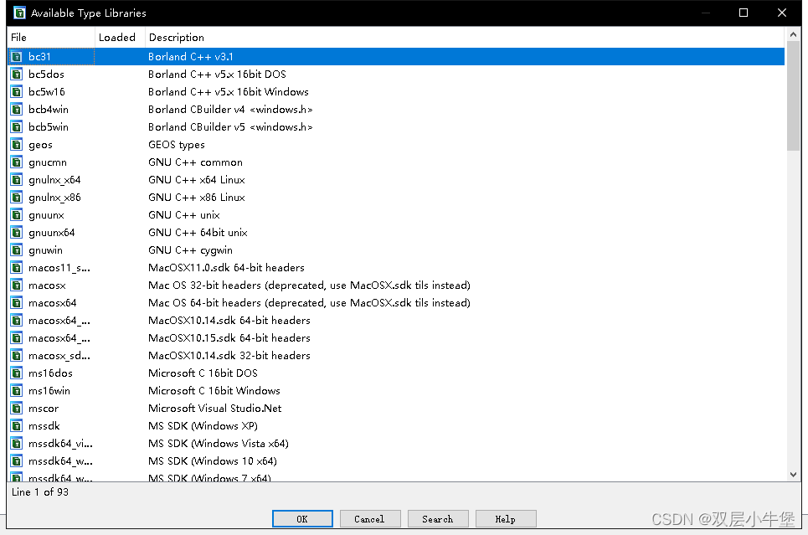Confirm selection with OK button
The height and width of the screenshot is (535, 808).
click(302, 518)
